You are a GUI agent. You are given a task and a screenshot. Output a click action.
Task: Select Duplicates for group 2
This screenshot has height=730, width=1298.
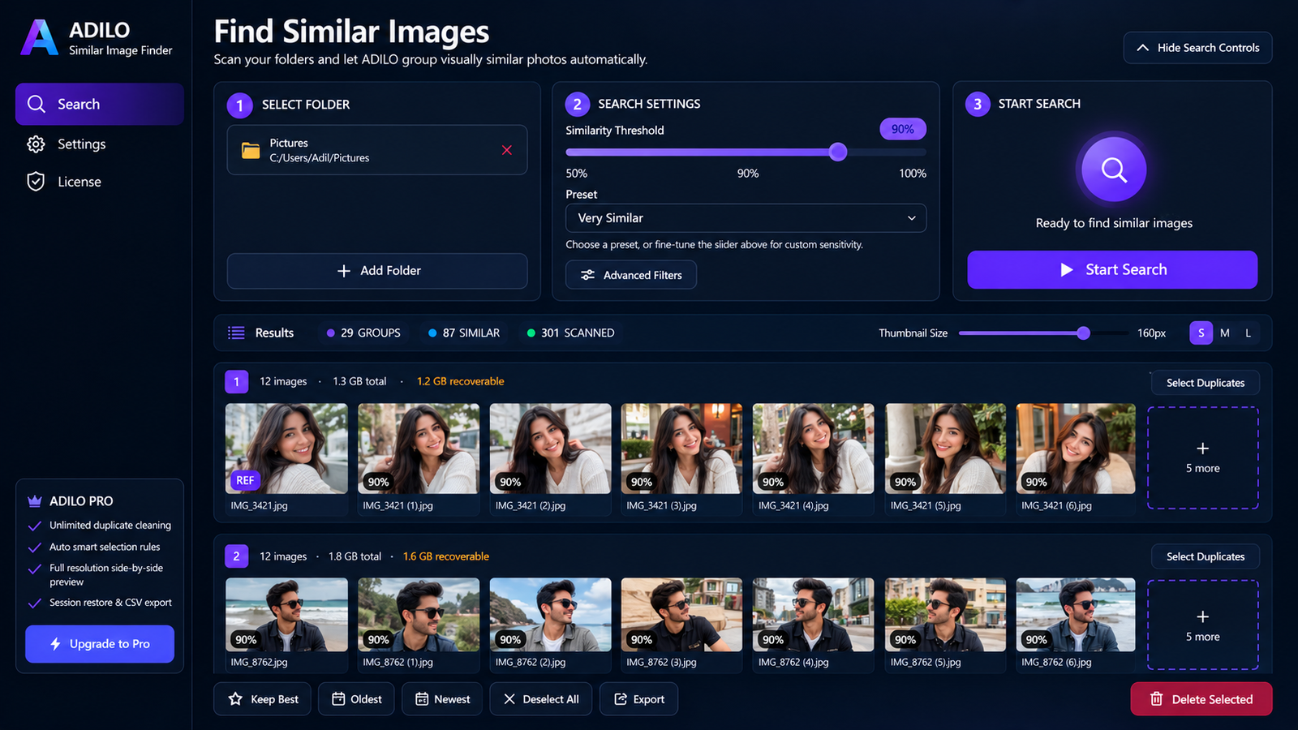(1206, 556)
